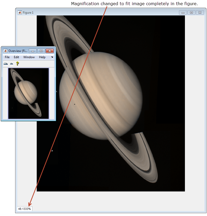
Task: Click the 48.1333% magnification box
Action: (25, 209)
